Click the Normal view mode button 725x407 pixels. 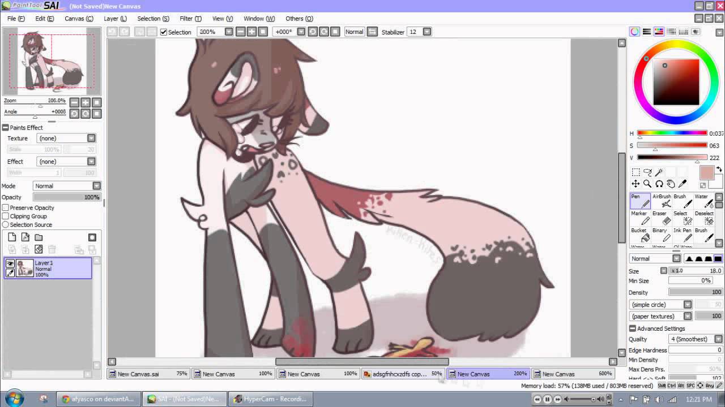click(x=354, y=32)
